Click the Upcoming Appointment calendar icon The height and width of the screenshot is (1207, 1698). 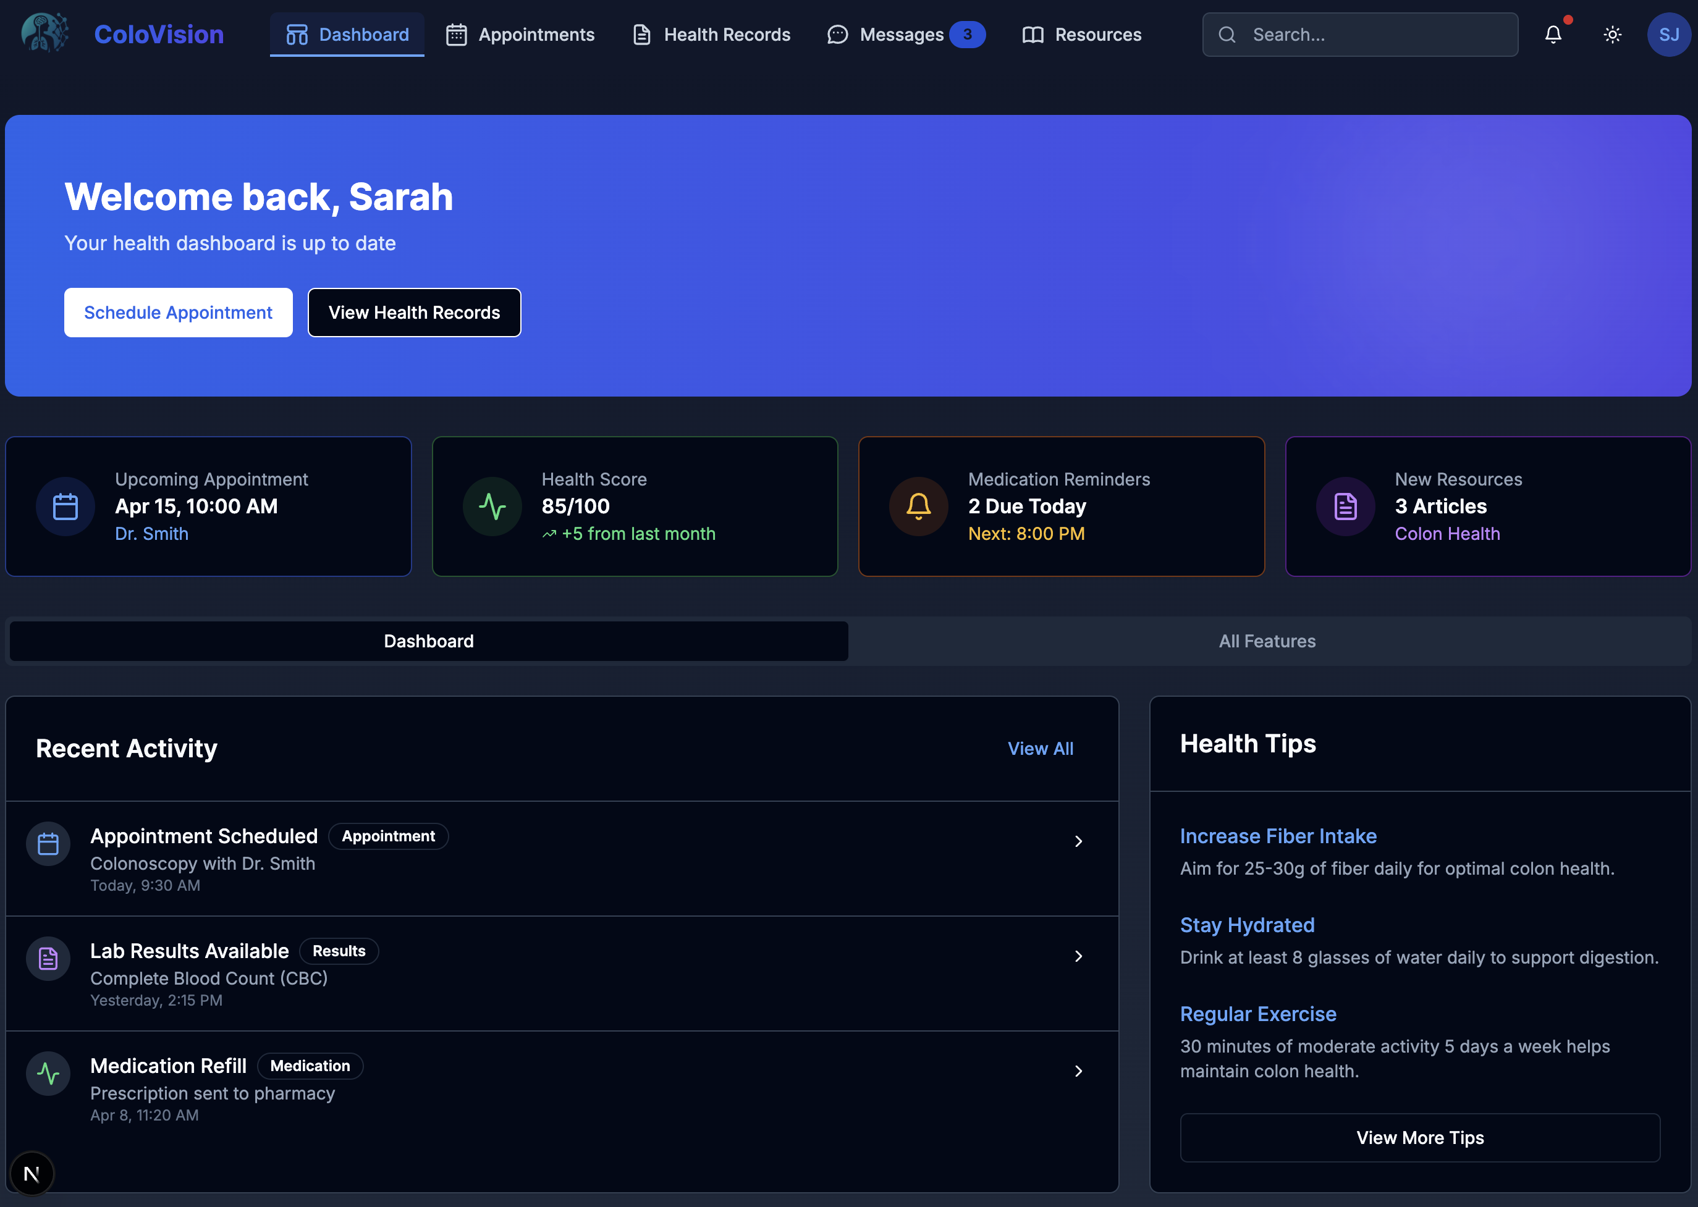[65, 507]
